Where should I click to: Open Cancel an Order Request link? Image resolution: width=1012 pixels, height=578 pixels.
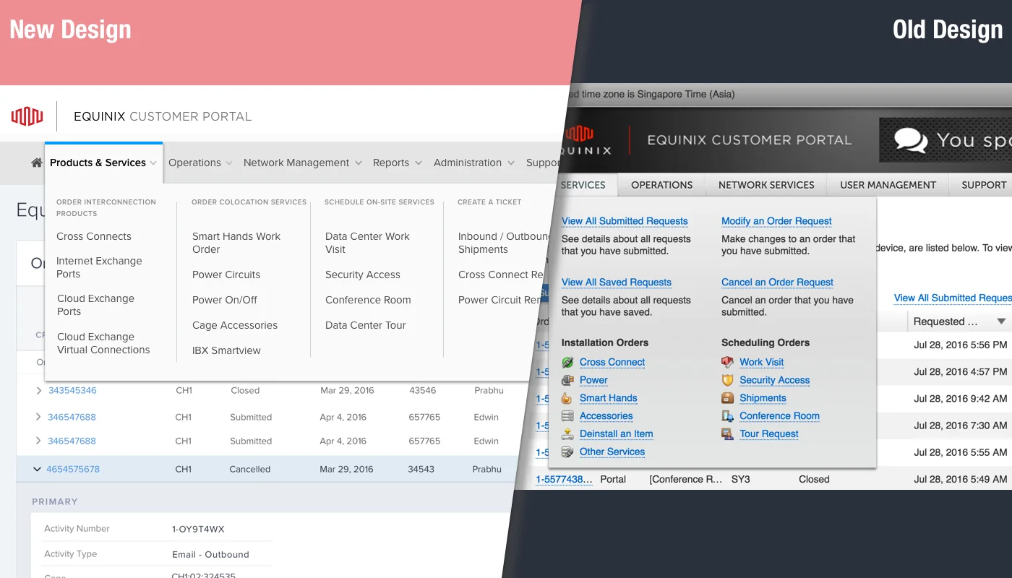pos(777,282)
